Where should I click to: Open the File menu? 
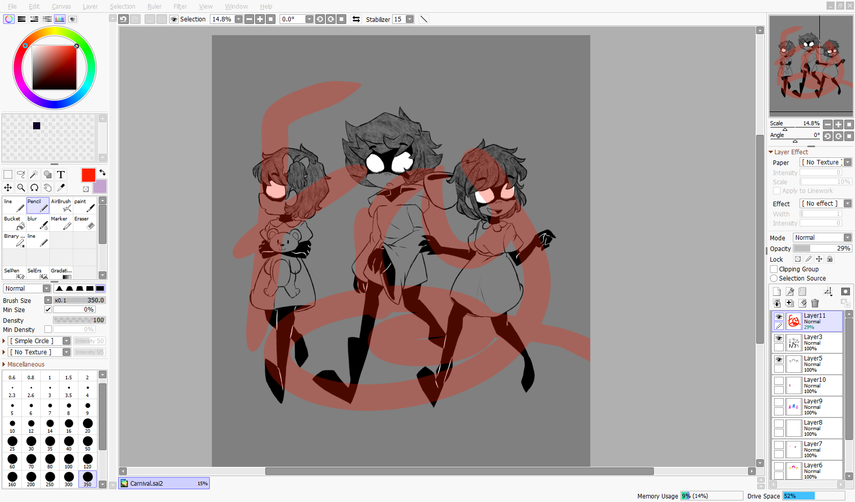tap(12, 7)
